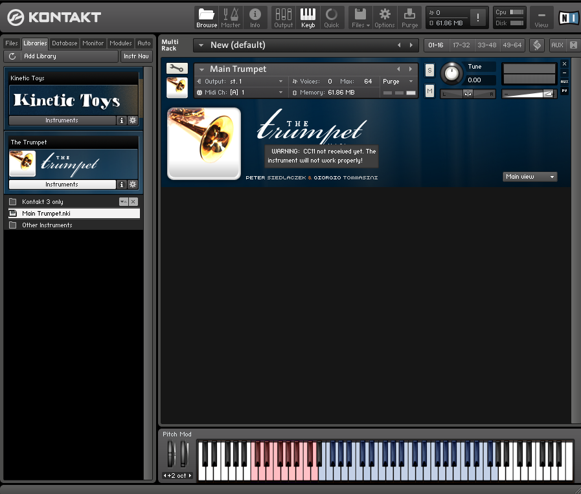Viewport: 581px width, 494px height.
Task: Solo the Main Trumpet instrument
Action: pyautogui.click(x=429, y=70)
